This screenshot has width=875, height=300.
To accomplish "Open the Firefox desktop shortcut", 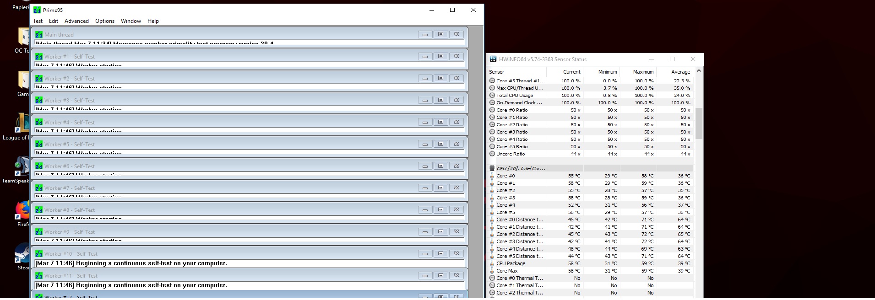I will tap(23, 214).
